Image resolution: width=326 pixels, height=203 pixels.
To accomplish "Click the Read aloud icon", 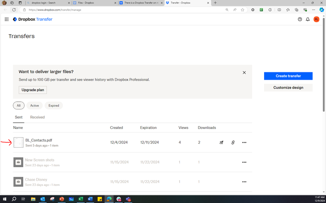I will coord(235,10).
